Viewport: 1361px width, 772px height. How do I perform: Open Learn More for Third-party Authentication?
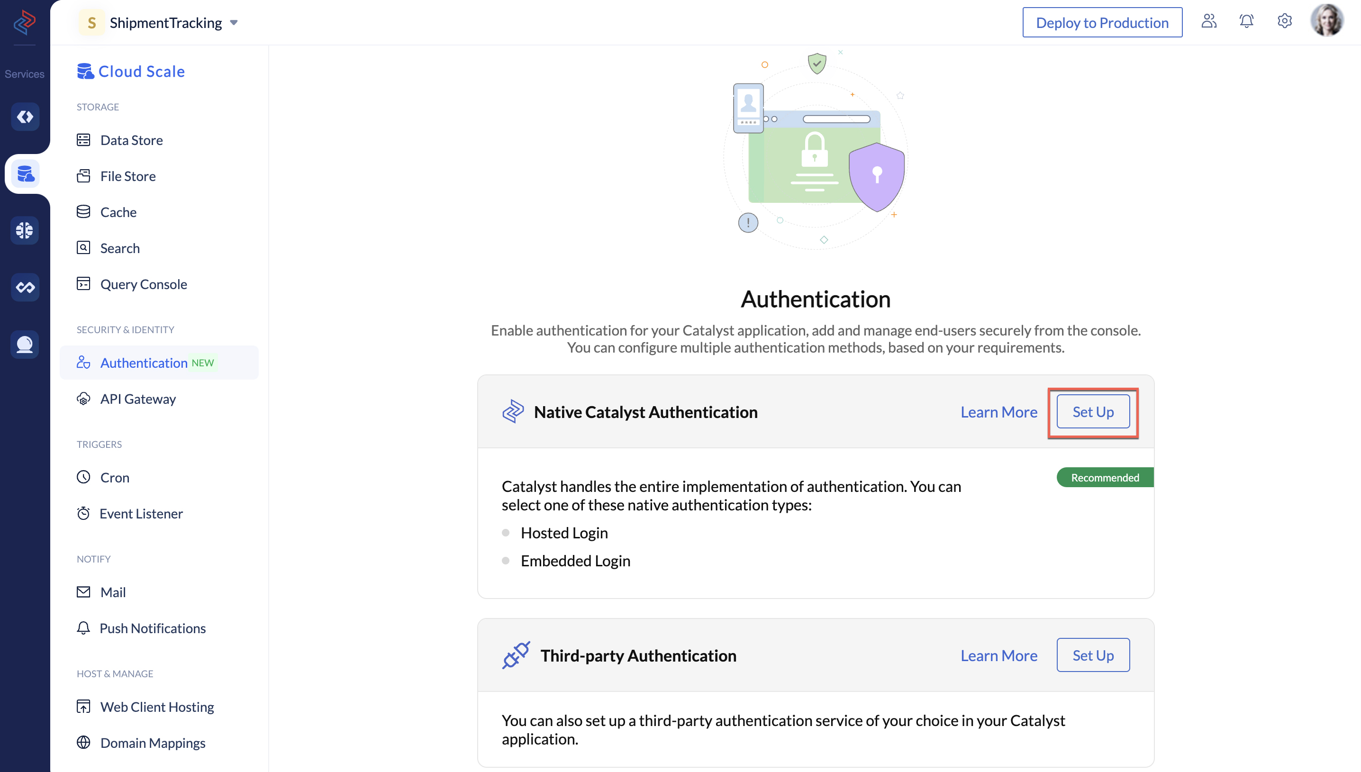click(x=999, y=655)
